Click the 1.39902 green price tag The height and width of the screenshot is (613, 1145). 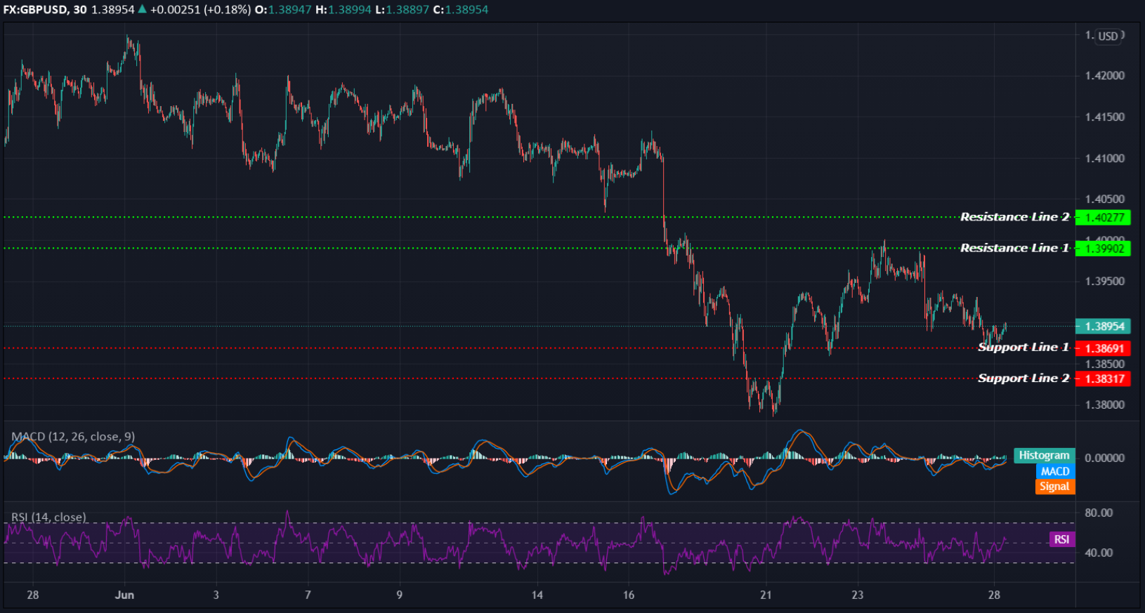point(1104,249)
